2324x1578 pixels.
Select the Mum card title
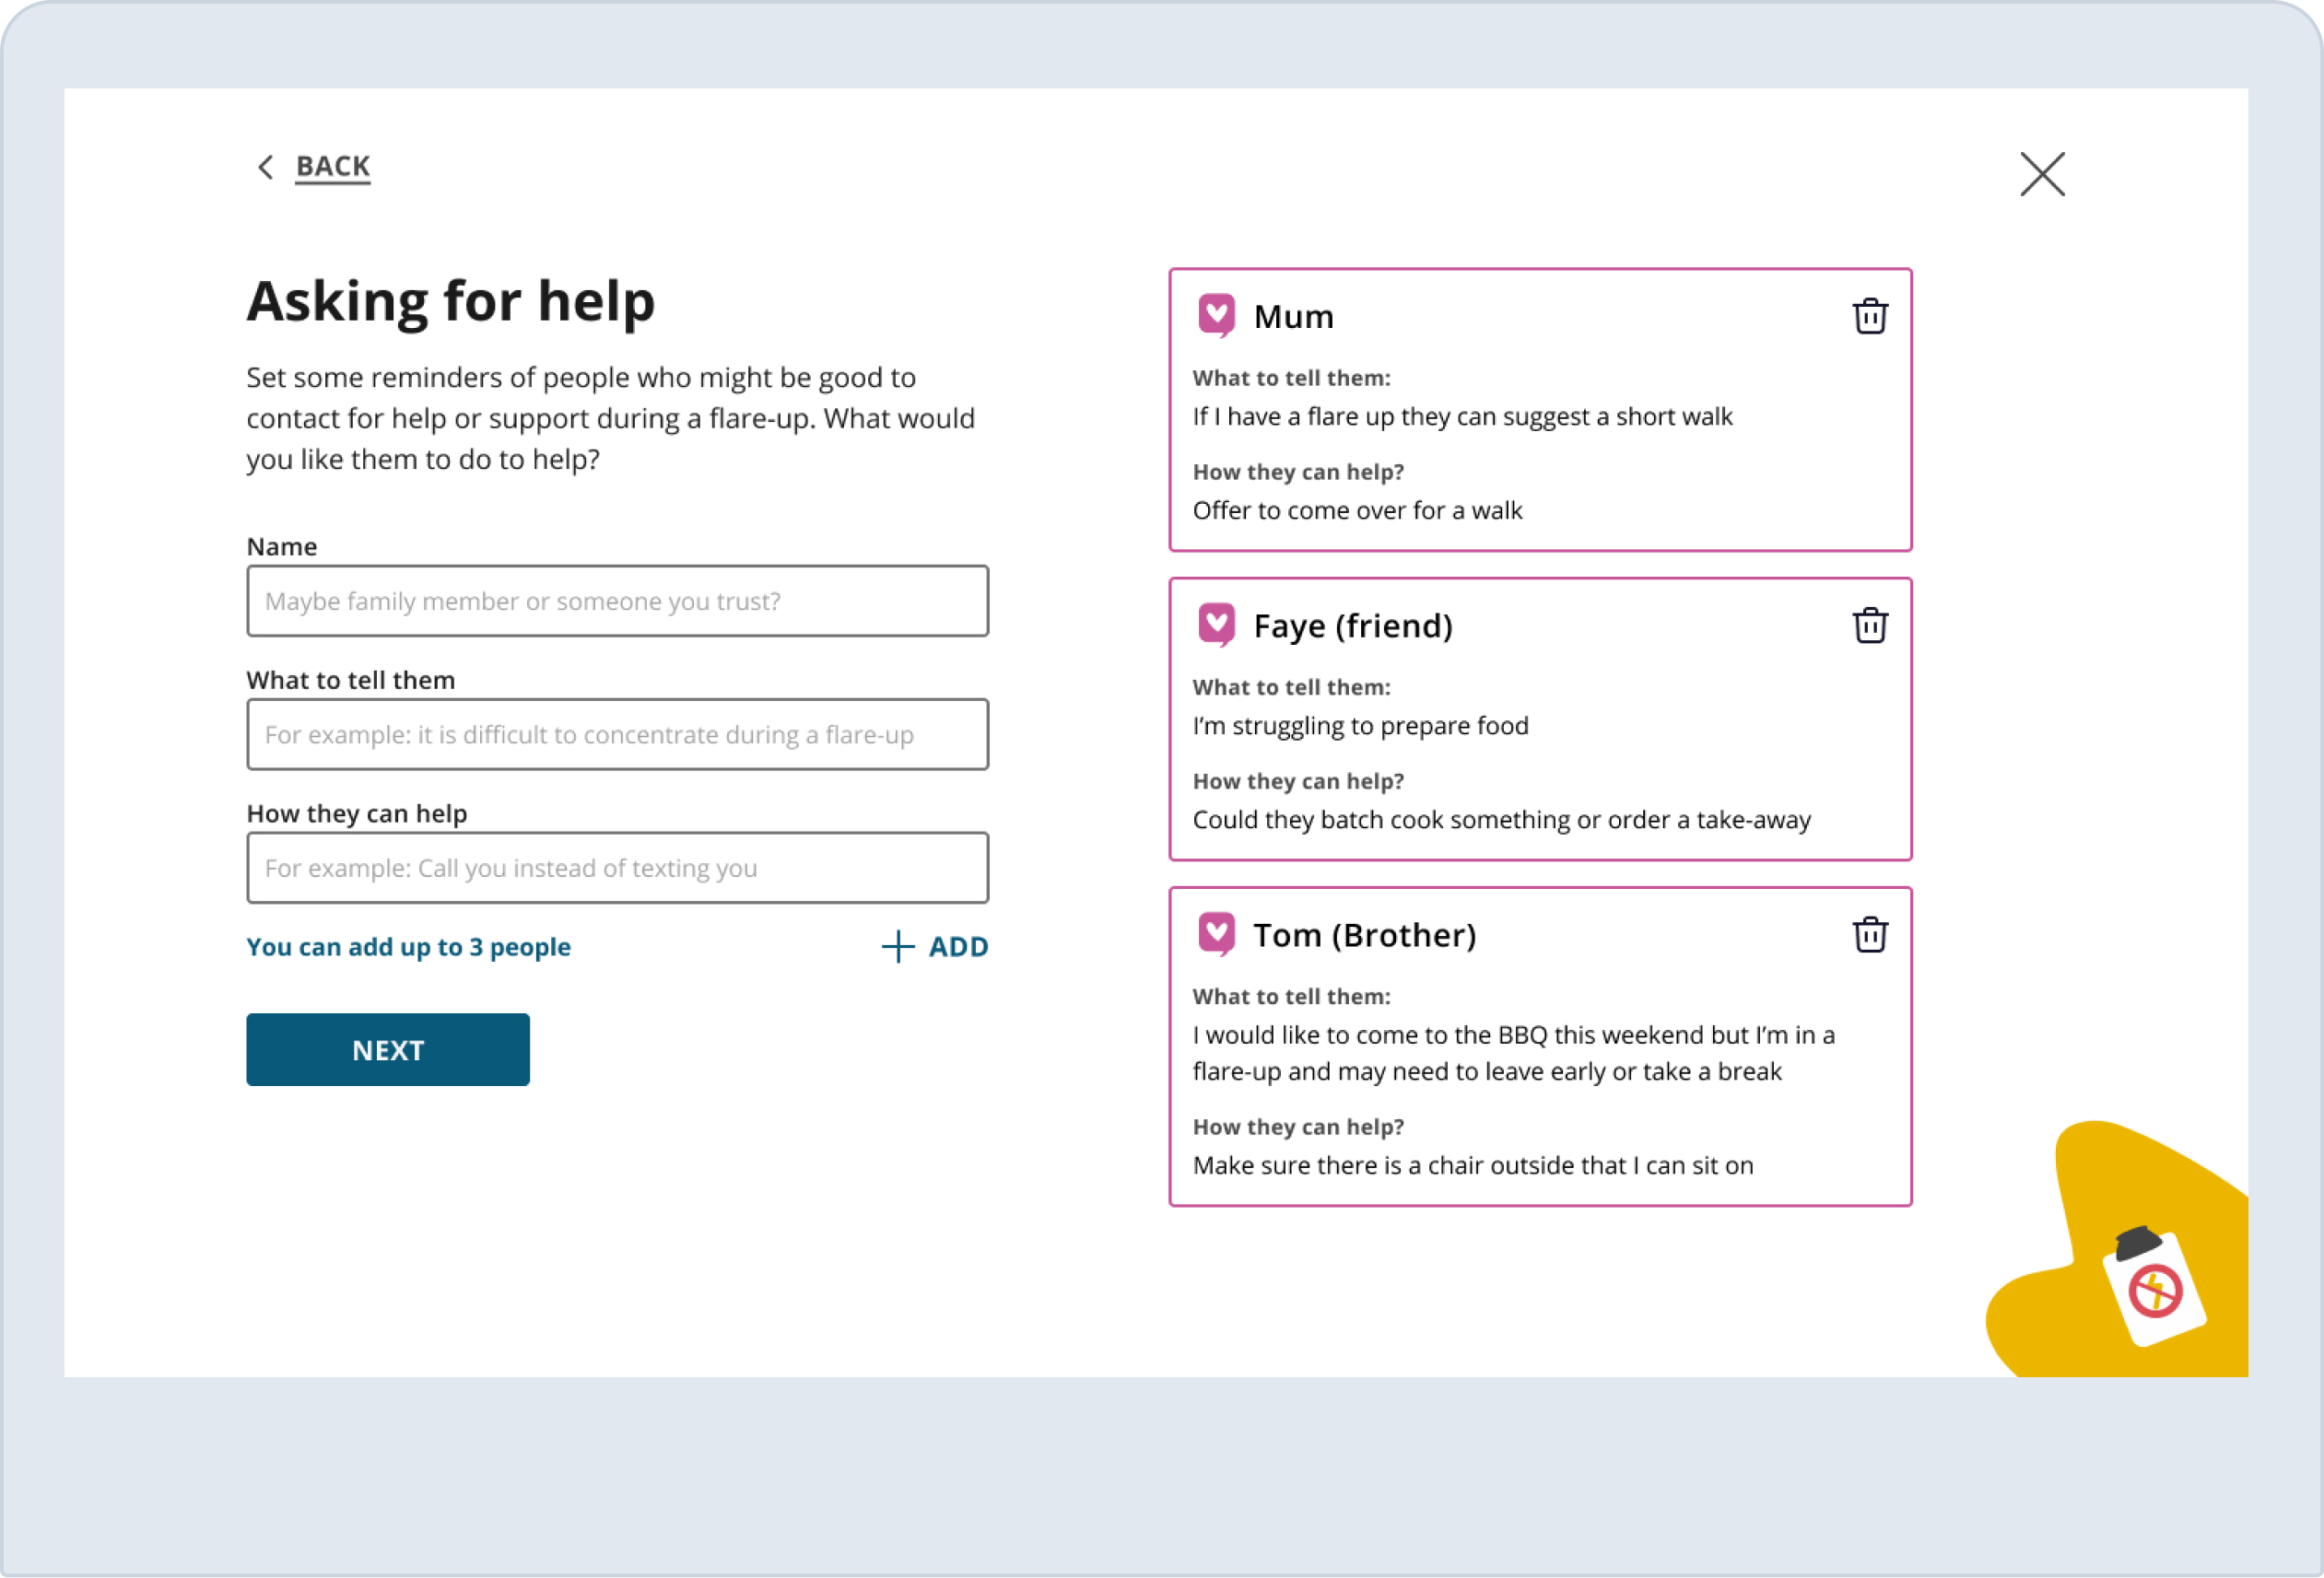pyautogui.click(x=1293, y=317)
